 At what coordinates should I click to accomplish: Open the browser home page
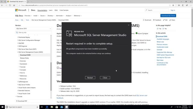click(14, 5)
